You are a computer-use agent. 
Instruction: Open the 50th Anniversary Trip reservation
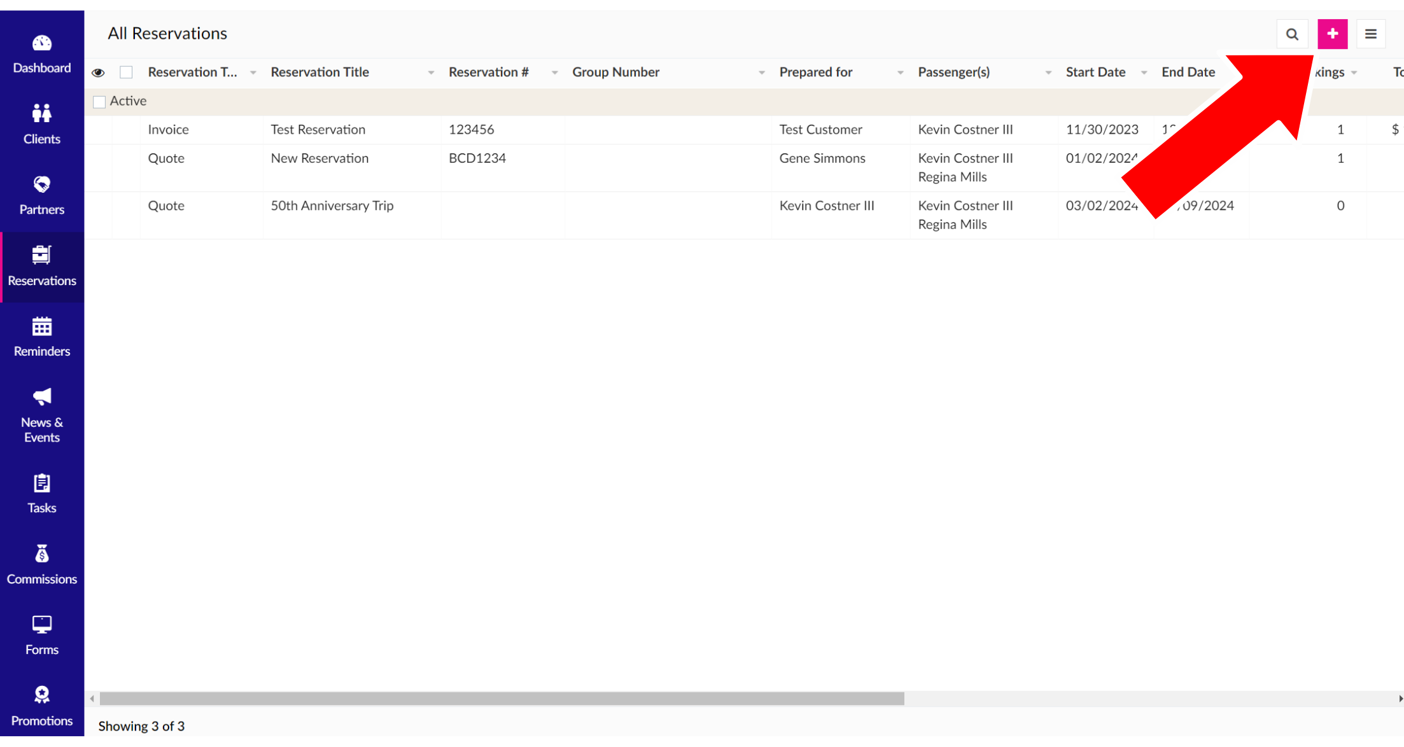(x=332, y=206)
